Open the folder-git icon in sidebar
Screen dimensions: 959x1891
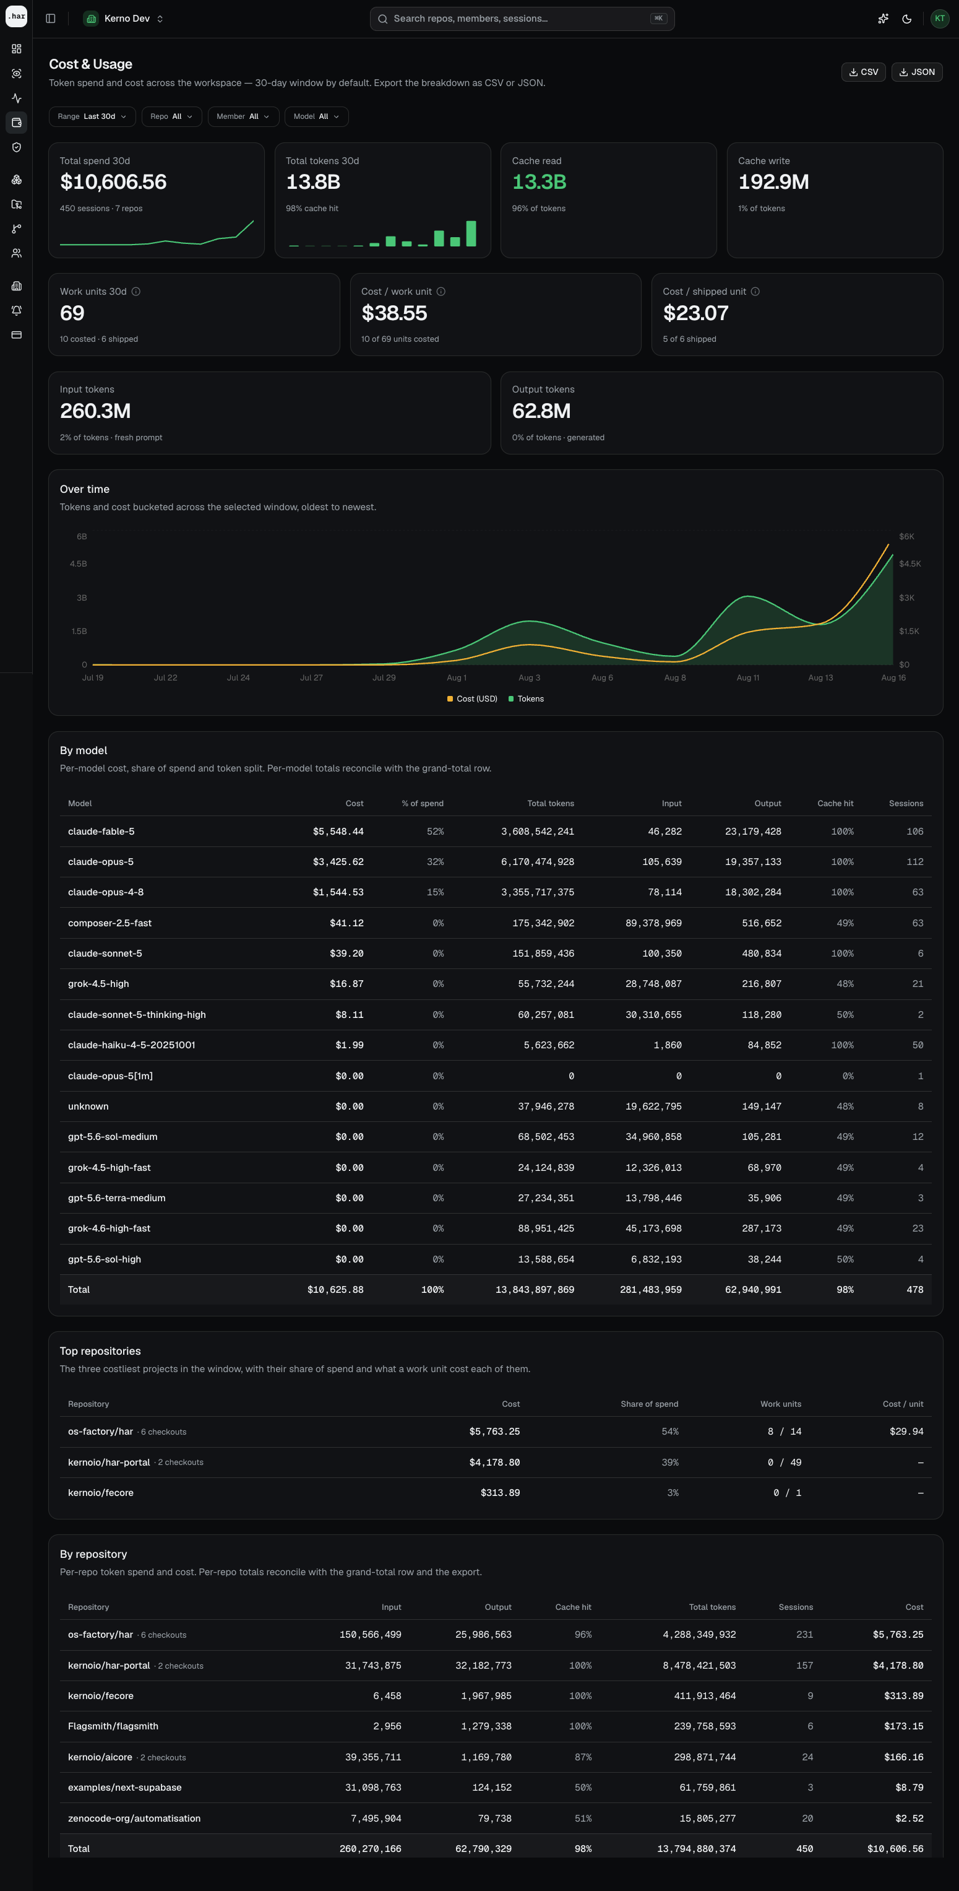16,204
